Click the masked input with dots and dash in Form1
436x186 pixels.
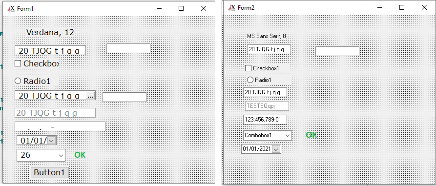[x=60, y=126]
